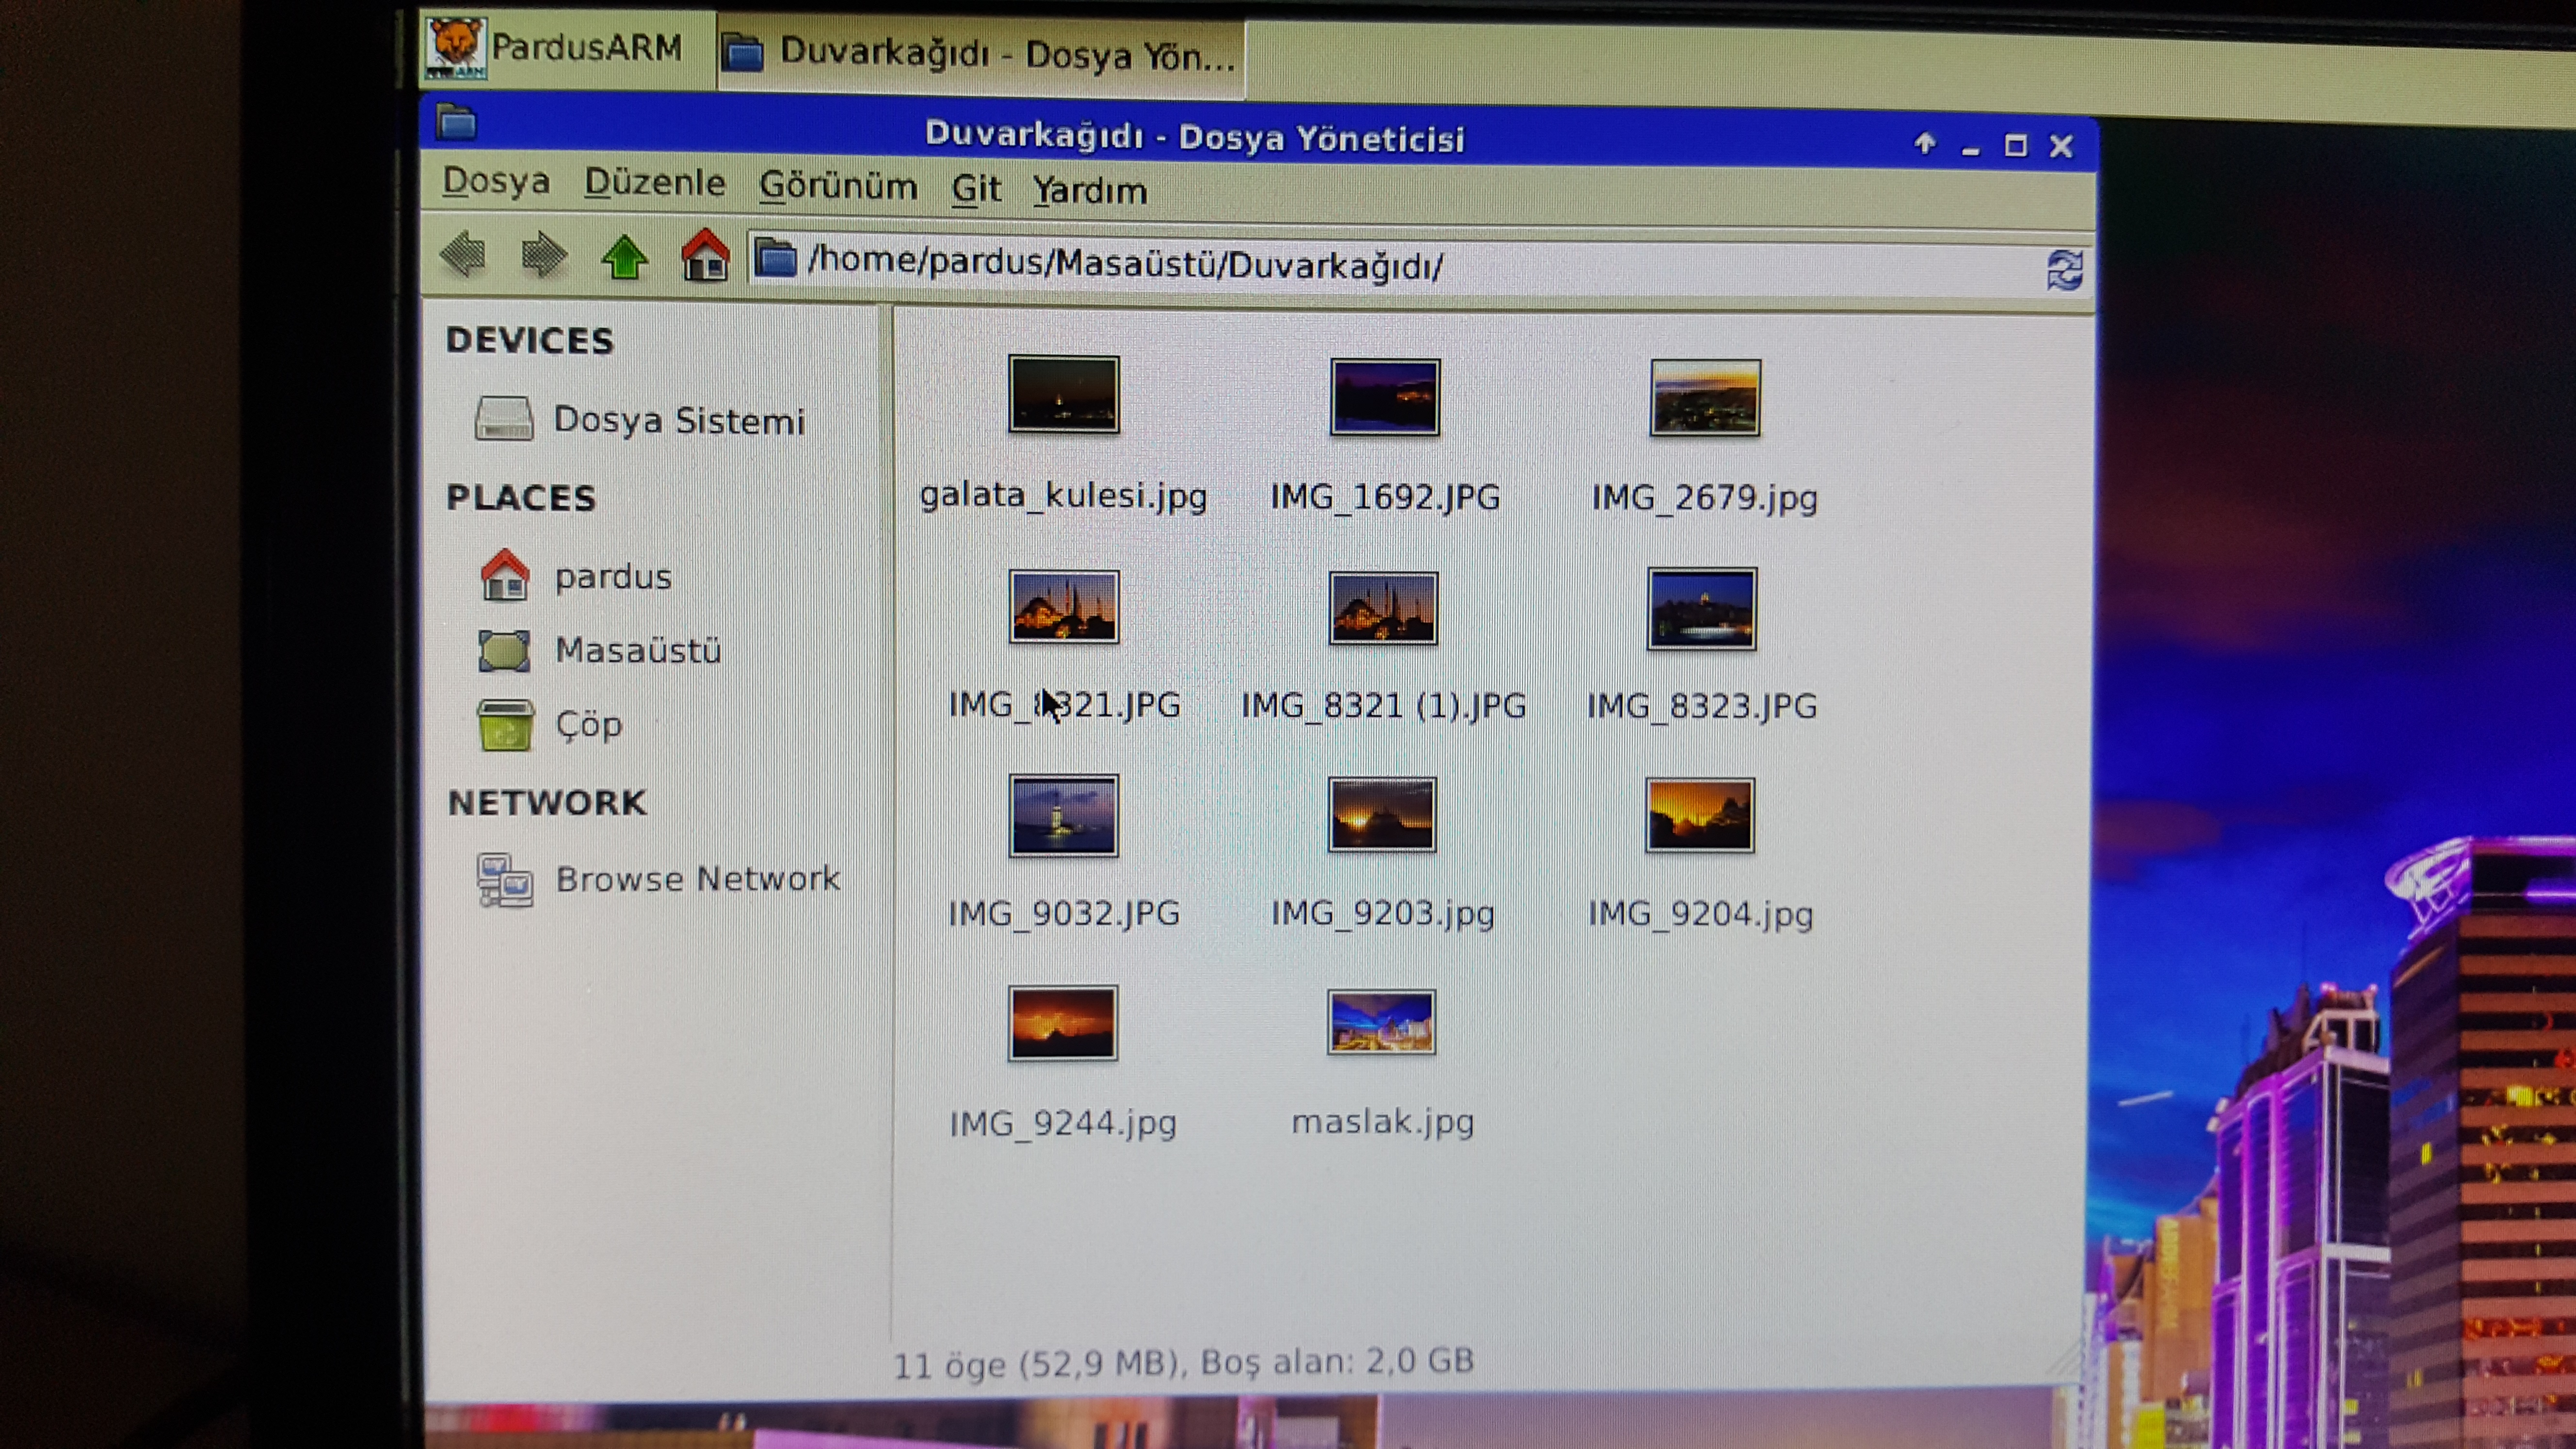
Task: Open the Git menu
Action: pos(976,188)
